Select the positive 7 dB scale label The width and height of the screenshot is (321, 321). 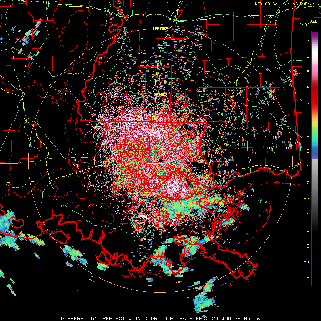click(x=308, y=40)
